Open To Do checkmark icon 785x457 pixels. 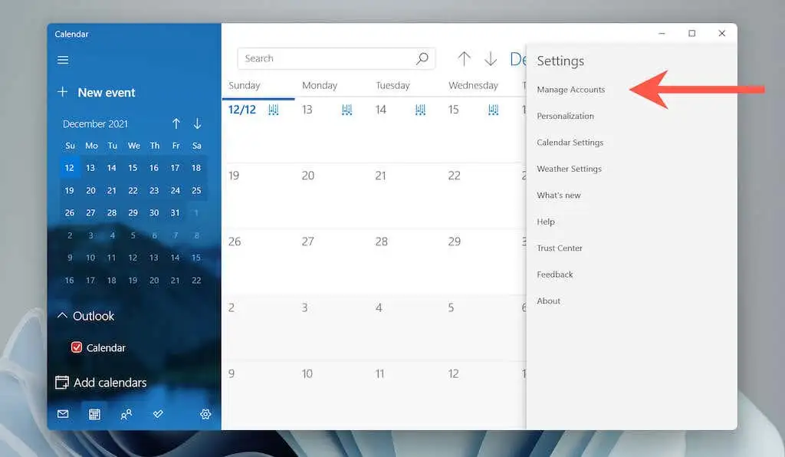pos(158,414)
